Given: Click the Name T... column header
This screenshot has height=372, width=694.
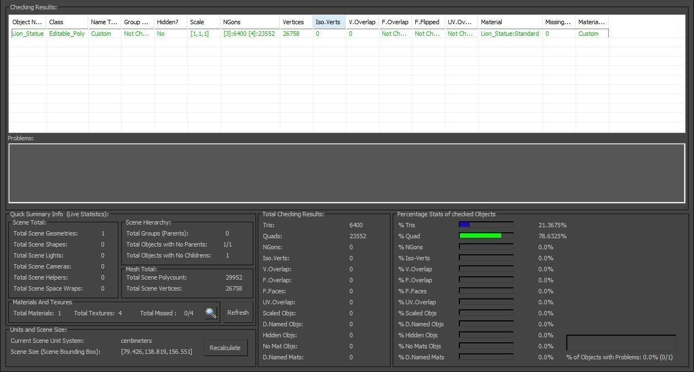Looking at the screenshot, I should pyautogui.click(x=105, y=22).
